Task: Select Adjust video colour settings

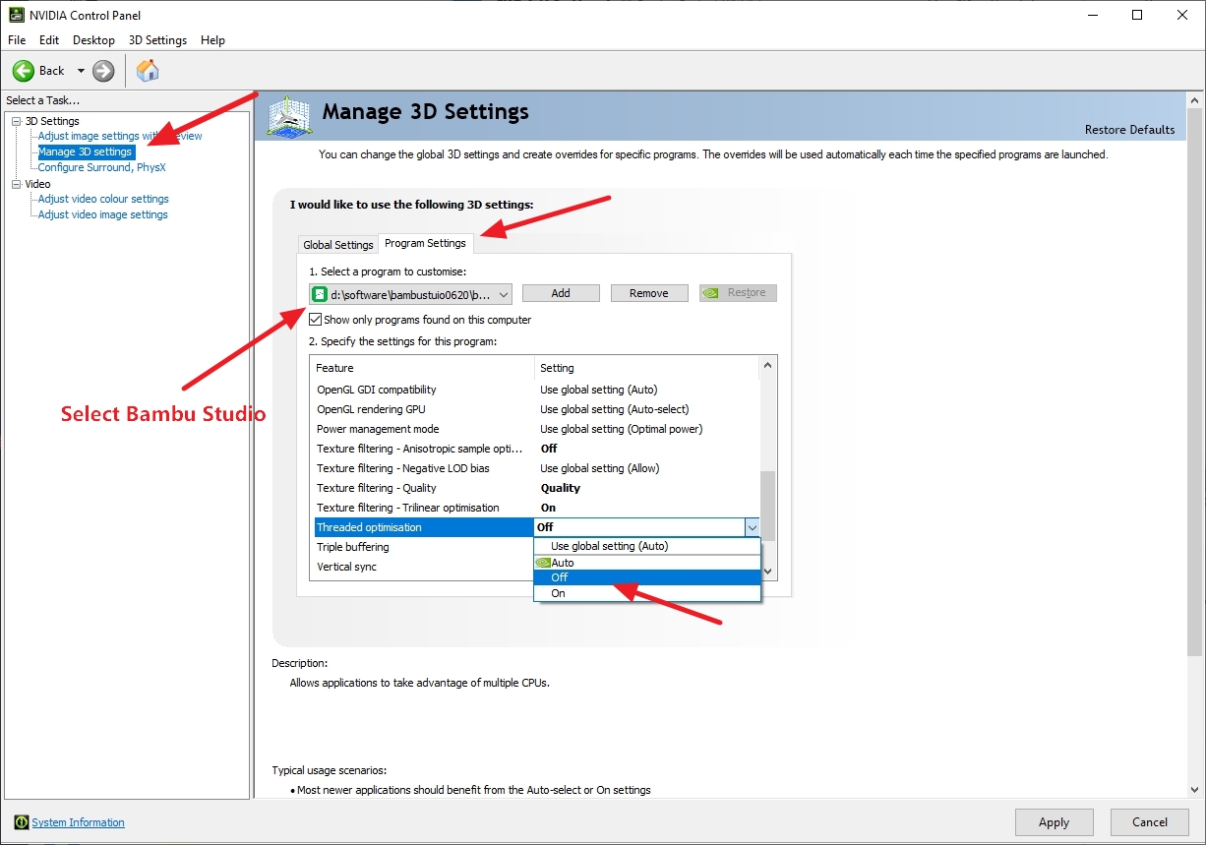Action: pos(103,199)
